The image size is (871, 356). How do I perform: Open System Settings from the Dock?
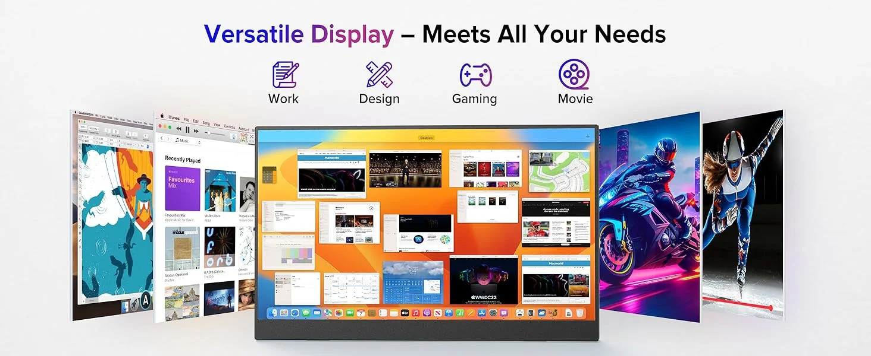point(493,313)
